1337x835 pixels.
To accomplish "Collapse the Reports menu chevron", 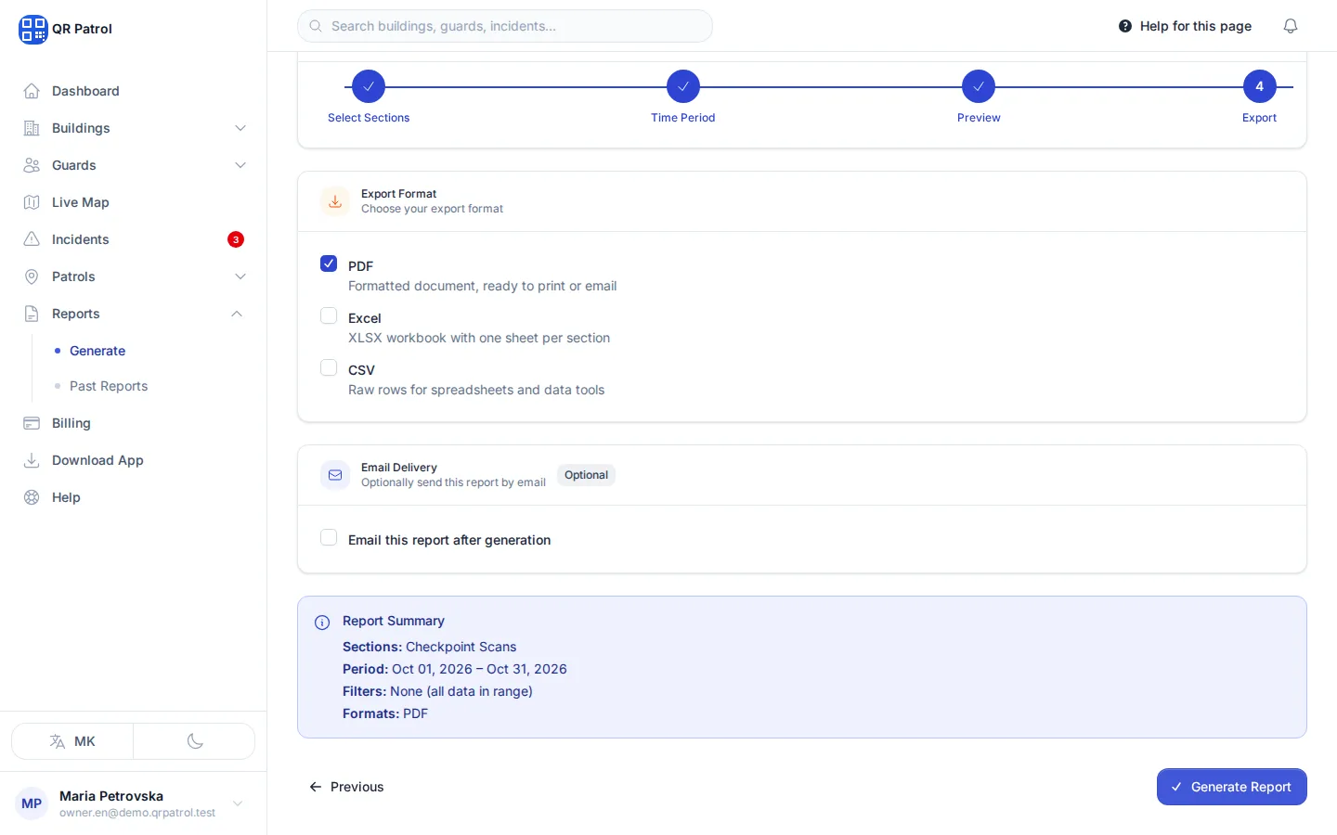I will tap(237, 314).
